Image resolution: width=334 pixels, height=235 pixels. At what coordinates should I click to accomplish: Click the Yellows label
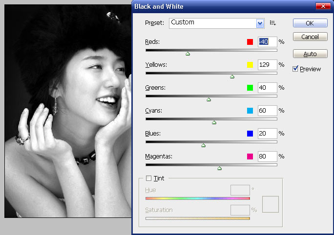pos(156,65)
